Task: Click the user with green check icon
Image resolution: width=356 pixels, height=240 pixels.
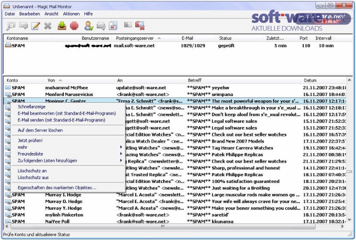Action: click(x=89, y=26)
